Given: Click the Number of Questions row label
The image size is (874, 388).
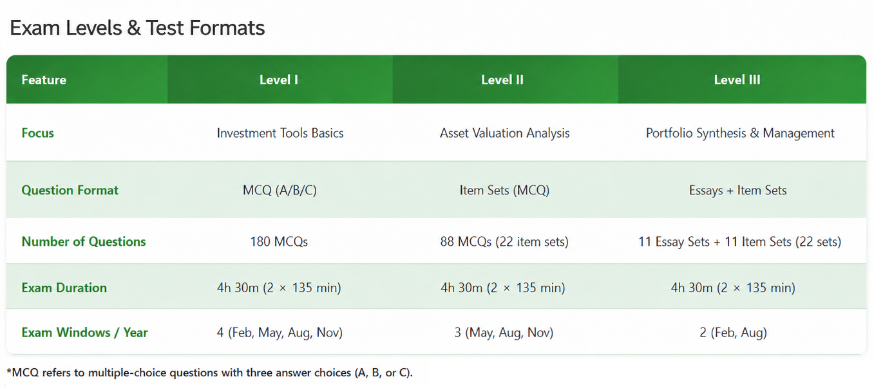Looking at the screenshot, I should point(84,242).
